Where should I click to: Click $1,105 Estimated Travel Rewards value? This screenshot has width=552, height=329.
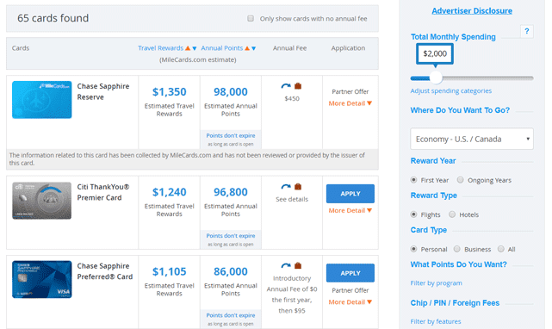click(170, 271)
